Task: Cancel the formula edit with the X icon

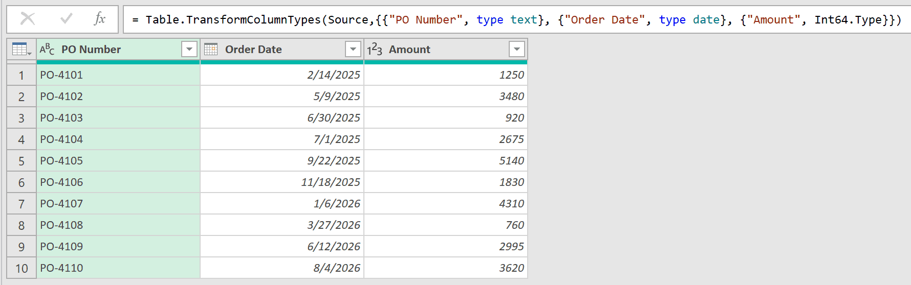Action: 28,19
